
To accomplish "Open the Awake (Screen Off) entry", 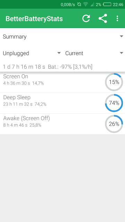I will point(62,124).
